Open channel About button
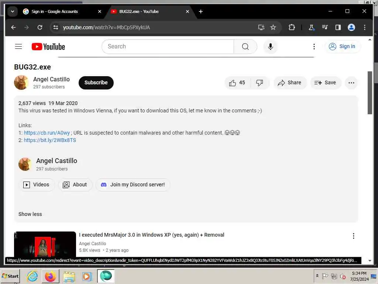Image resolution: width=378 pixels, height=284 pixels. point(75,185)
